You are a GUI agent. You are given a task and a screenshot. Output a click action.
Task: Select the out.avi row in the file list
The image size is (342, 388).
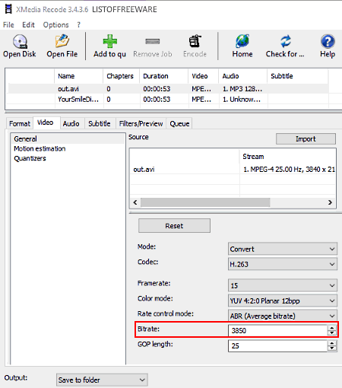point(169,89)
